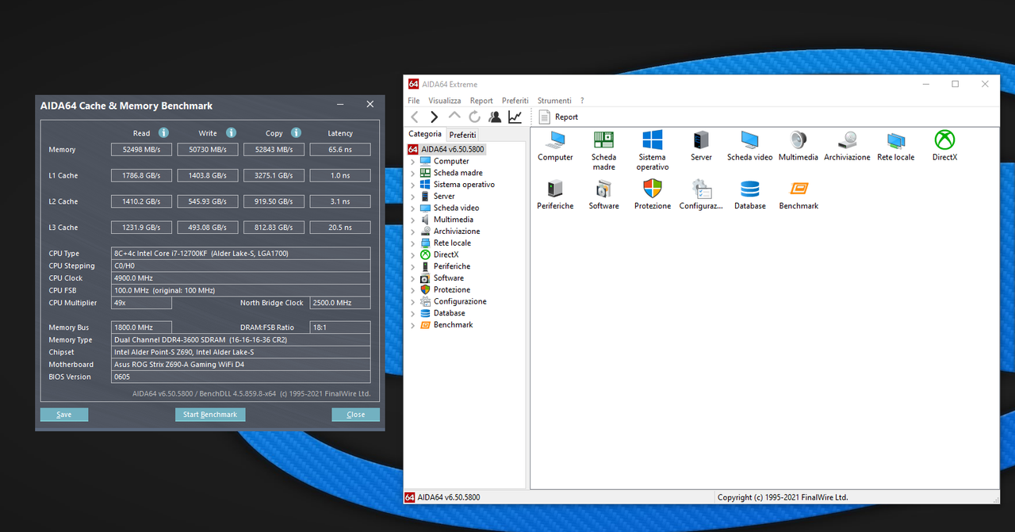
Task: Expand the Archiviazione tree node
Action: pyautogui.click(x=412, y=232)
